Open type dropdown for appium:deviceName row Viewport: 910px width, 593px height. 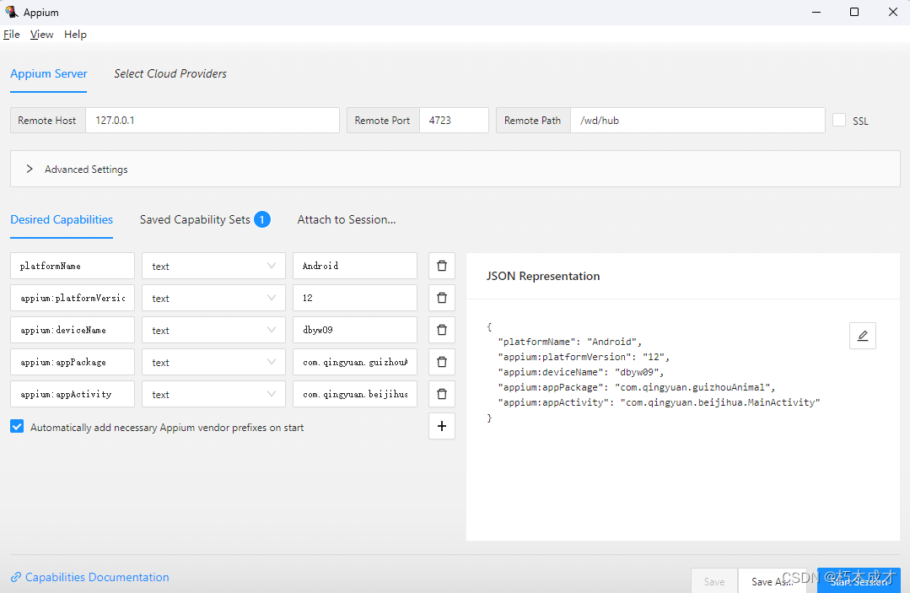(213, 330)
